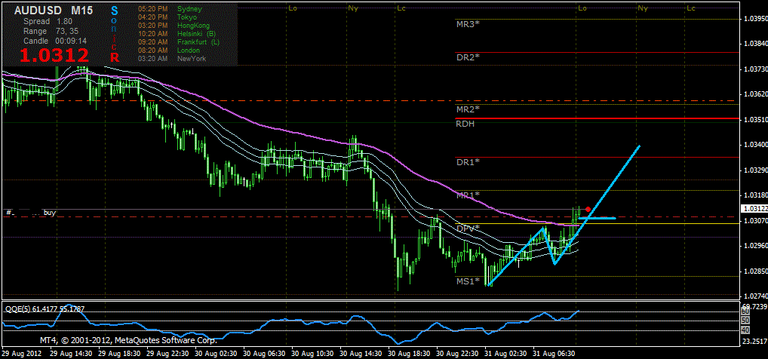This screenshot has width=768, height=359.
Task: Select the MS1* support label
Action: 468,281
